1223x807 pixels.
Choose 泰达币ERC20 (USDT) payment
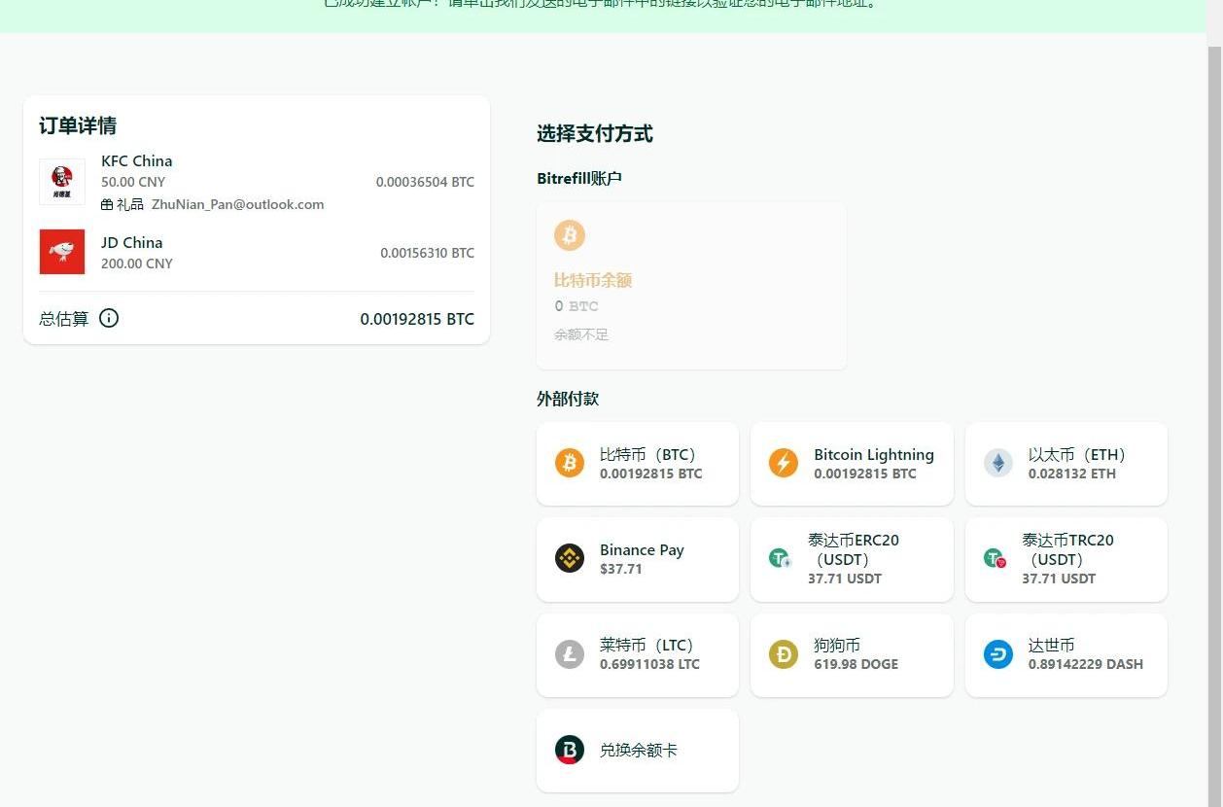point(852,559)
